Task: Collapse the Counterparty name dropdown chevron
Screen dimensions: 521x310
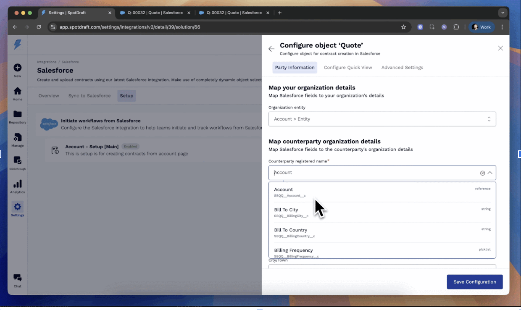Action: pos(490,173)
